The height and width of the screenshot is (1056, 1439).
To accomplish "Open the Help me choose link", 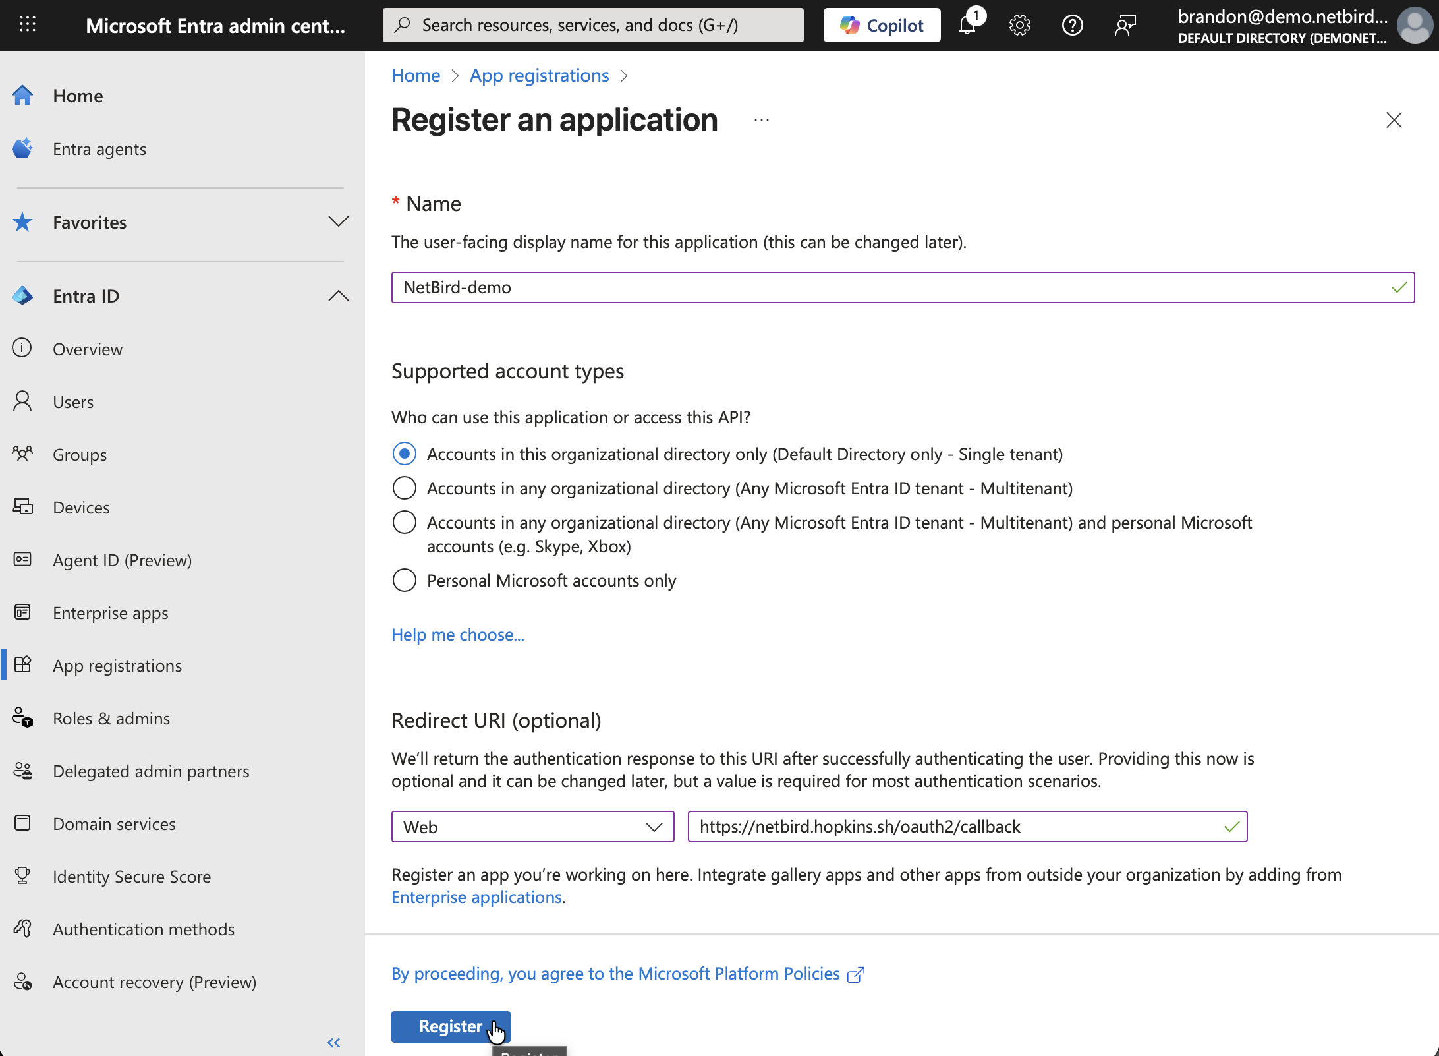I will (x=457, y=634).
